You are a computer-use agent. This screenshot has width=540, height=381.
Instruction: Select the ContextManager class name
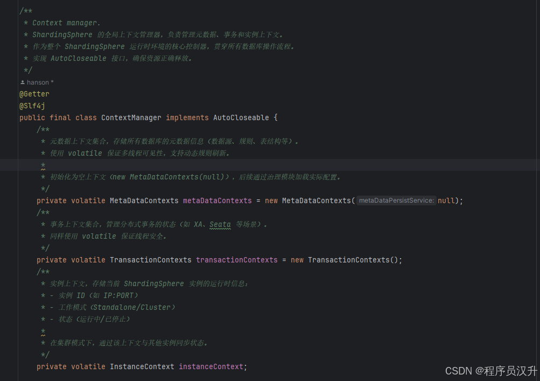tap(131, 117)
